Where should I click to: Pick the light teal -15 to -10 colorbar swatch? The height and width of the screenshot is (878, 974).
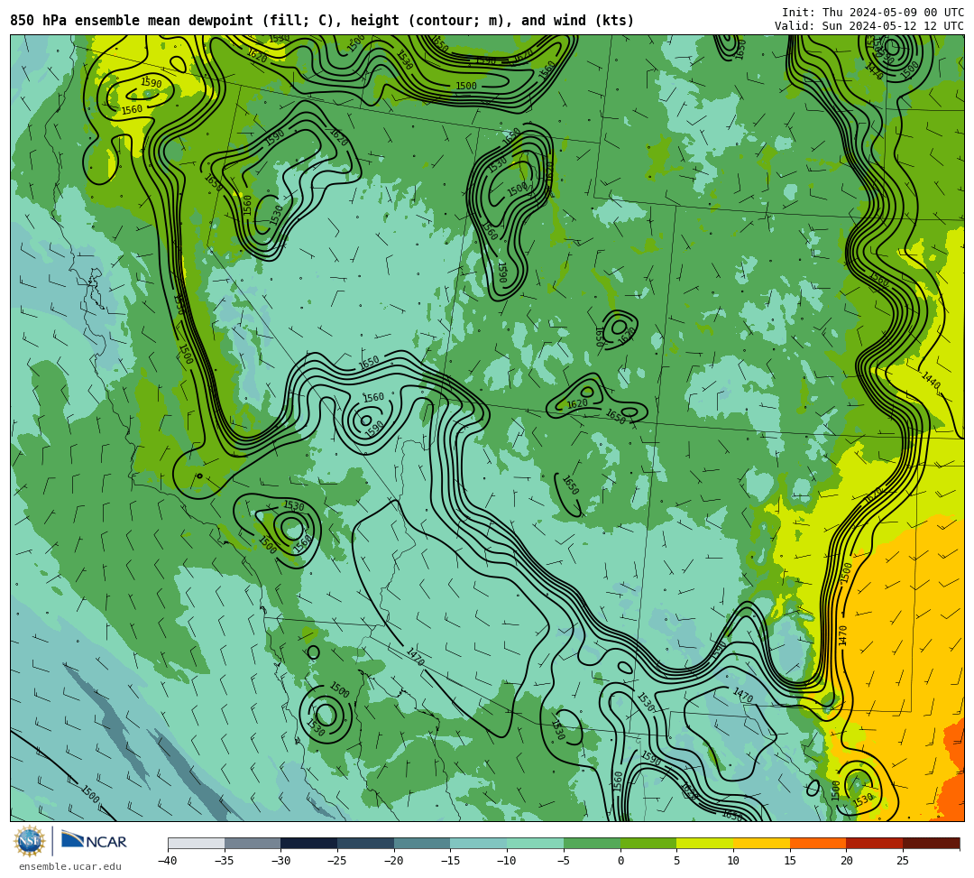point(479,843)
